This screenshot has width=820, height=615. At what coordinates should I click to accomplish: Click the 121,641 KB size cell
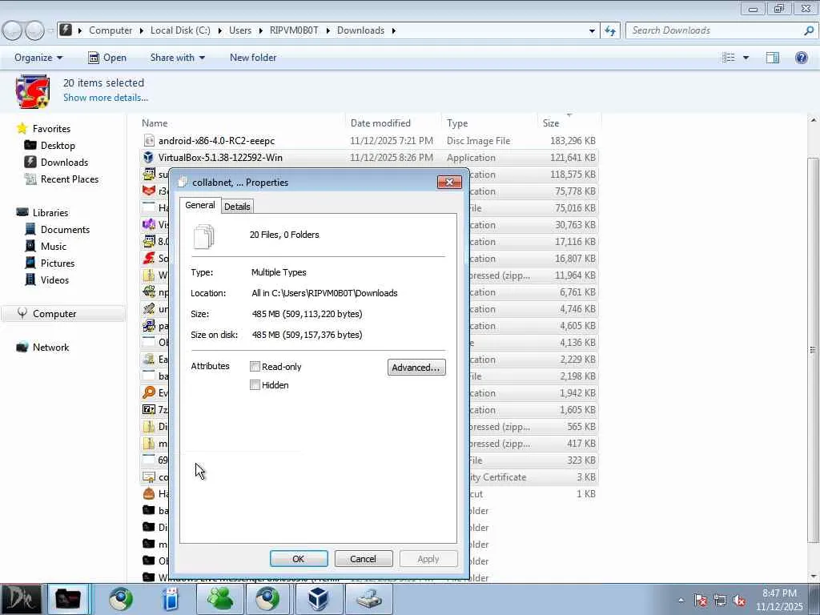click(573, 158)
